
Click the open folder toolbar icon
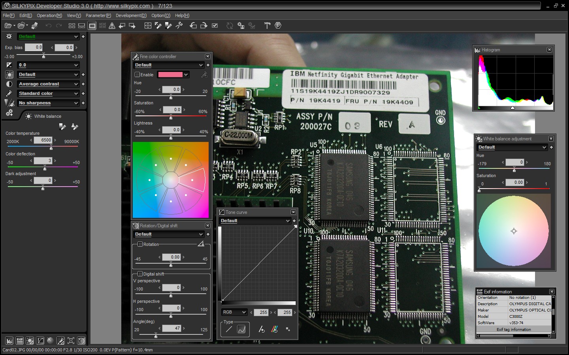(x=21, y=26)
